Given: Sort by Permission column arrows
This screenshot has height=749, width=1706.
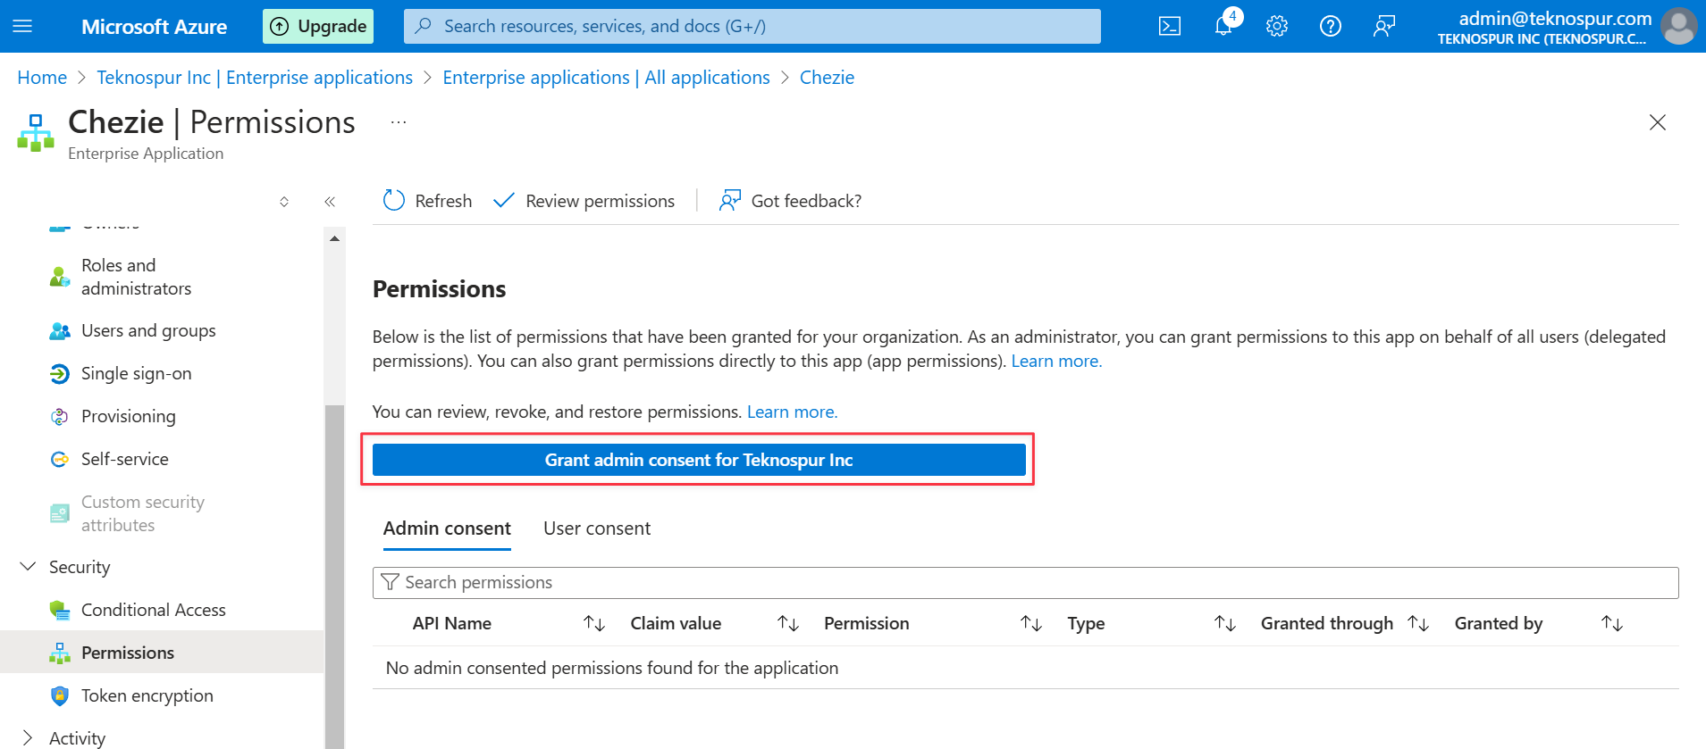Looking at the screenshot, I should point(1031,623).
